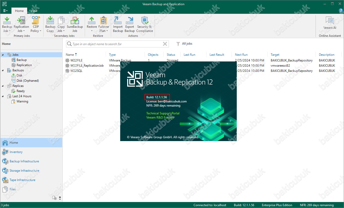Launch the Veeam AI assistant
The image size is (344, 208).
tap(330, 23)
